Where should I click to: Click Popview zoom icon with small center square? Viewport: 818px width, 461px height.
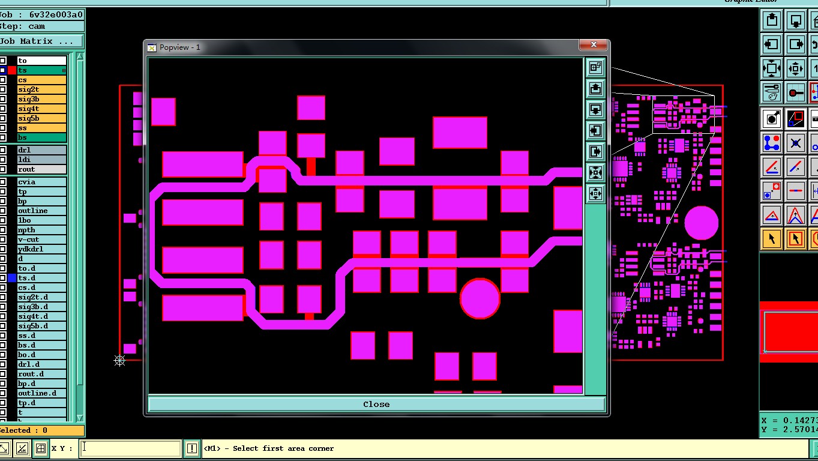click(595, 194)
